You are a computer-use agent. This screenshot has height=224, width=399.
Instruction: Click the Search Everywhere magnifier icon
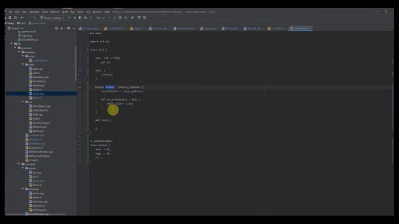[145, 18]
